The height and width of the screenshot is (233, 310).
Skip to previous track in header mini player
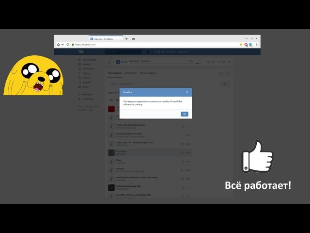(x=155, y=52)
